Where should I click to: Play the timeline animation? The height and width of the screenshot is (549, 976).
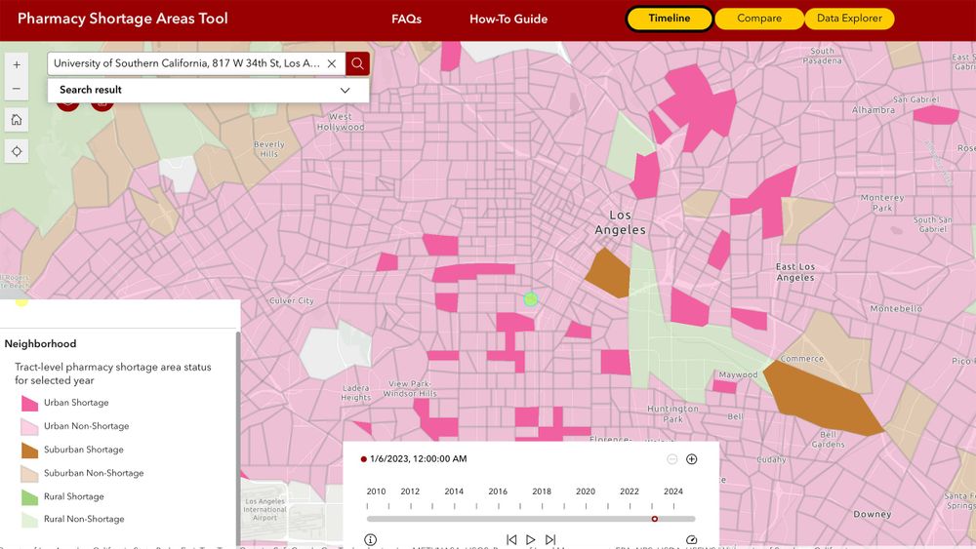coord(530,539)
